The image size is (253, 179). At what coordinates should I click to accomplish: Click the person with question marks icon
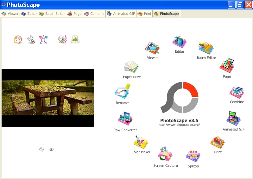coord(62,39)
